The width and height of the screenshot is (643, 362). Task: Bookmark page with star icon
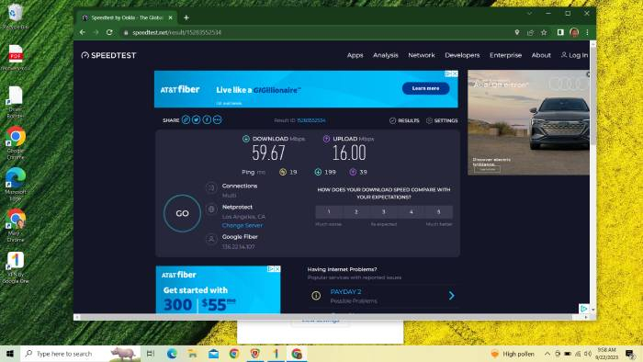[x=544, y=32]
